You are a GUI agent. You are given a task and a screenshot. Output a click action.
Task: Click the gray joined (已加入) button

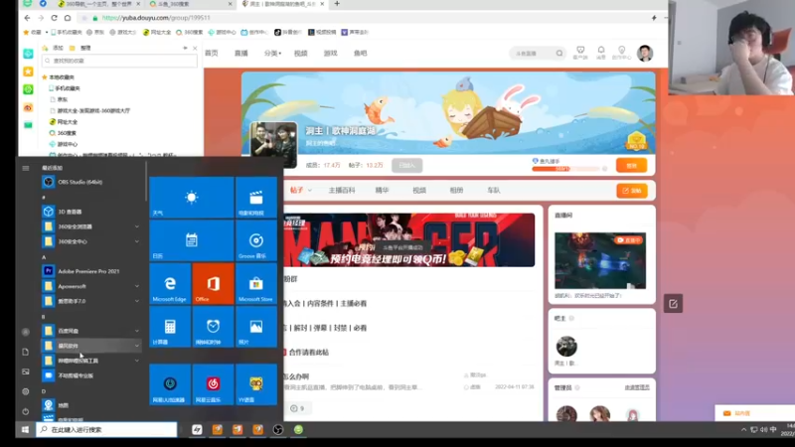406,165
